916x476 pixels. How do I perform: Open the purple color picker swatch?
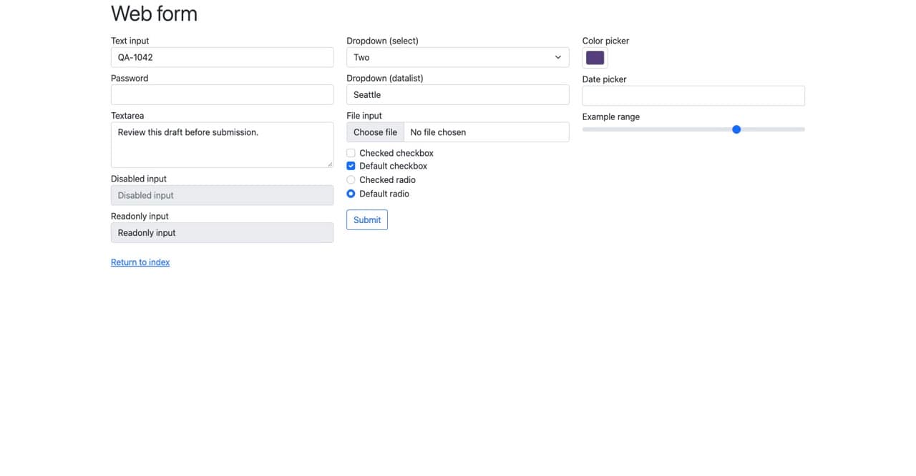point(595,58)
